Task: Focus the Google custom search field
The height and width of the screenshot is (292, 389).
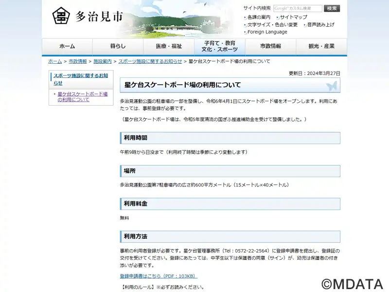Action: pyautogui.click(x=298, y=8)
